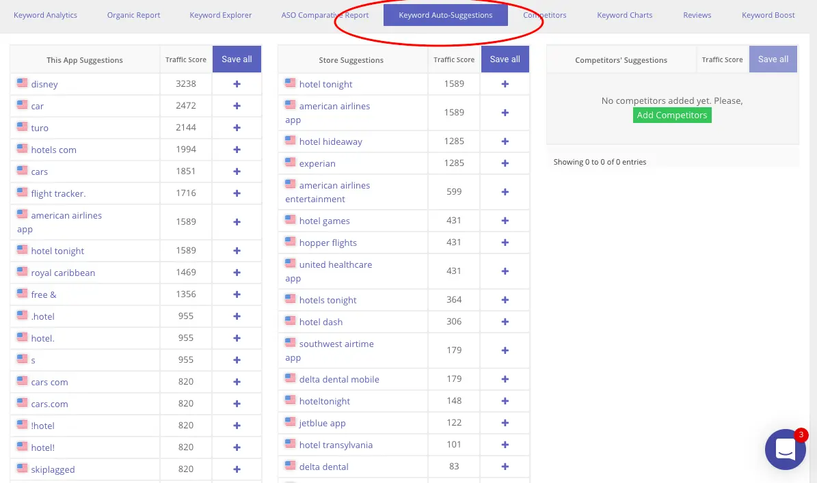Add '!hotel' keyword with plus icon
This screenshot has width=817, height=483.
[x=237, y=425]
